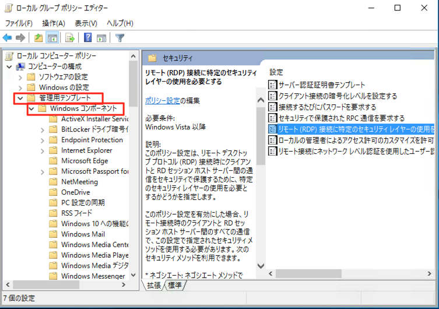Select the Windows Media デジタル tree folder
This screenshot has height=309, width=439.
94,265
